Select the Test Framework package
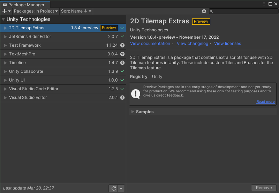 coord(63,45)
